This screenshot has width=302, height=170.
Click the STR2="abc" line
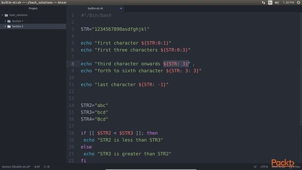94,105
